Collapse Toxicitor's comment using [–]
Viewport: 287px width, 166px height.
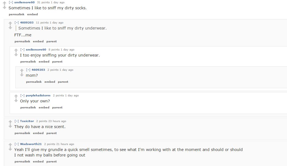pyautogui.click(x=16, y=121)
